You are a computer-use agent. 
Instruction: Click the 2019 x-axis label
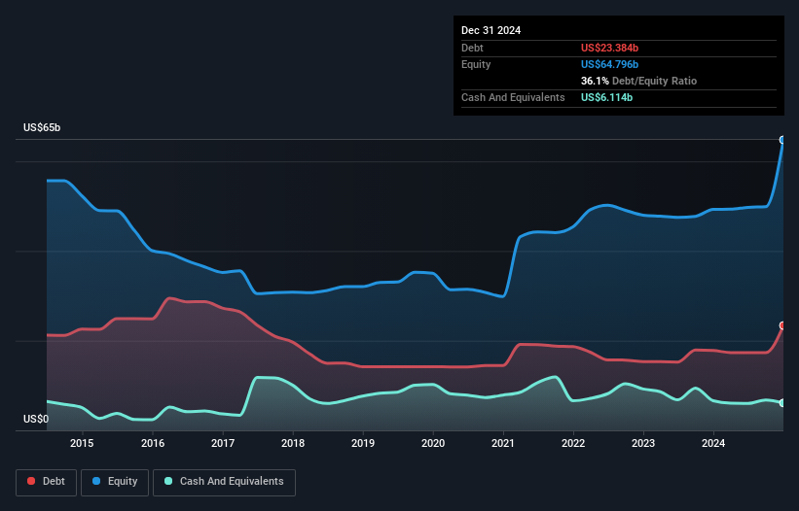click(363, 443)
